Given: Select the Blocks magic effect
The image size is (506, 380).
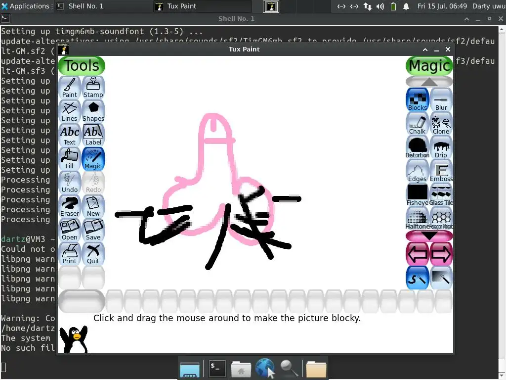Looking at the screenshot, I should (417, 100).
